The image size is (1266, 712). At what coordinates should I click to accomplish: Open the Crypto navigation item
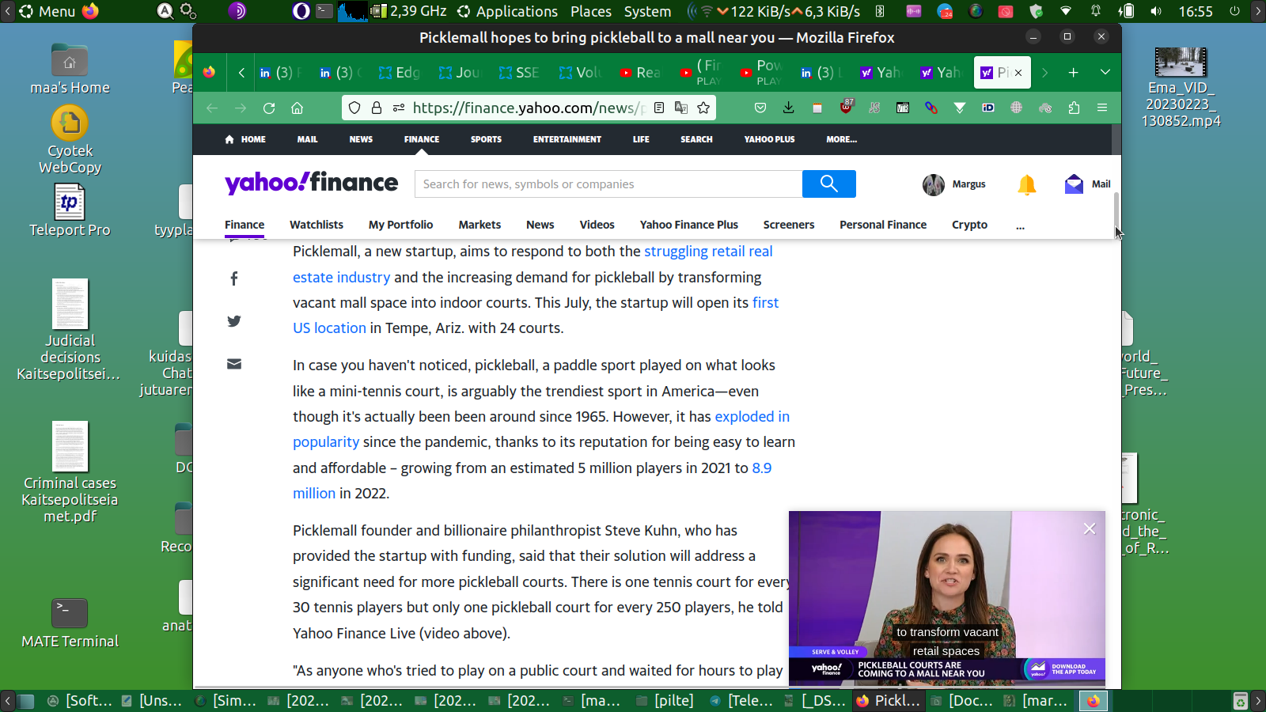[970, 225]
